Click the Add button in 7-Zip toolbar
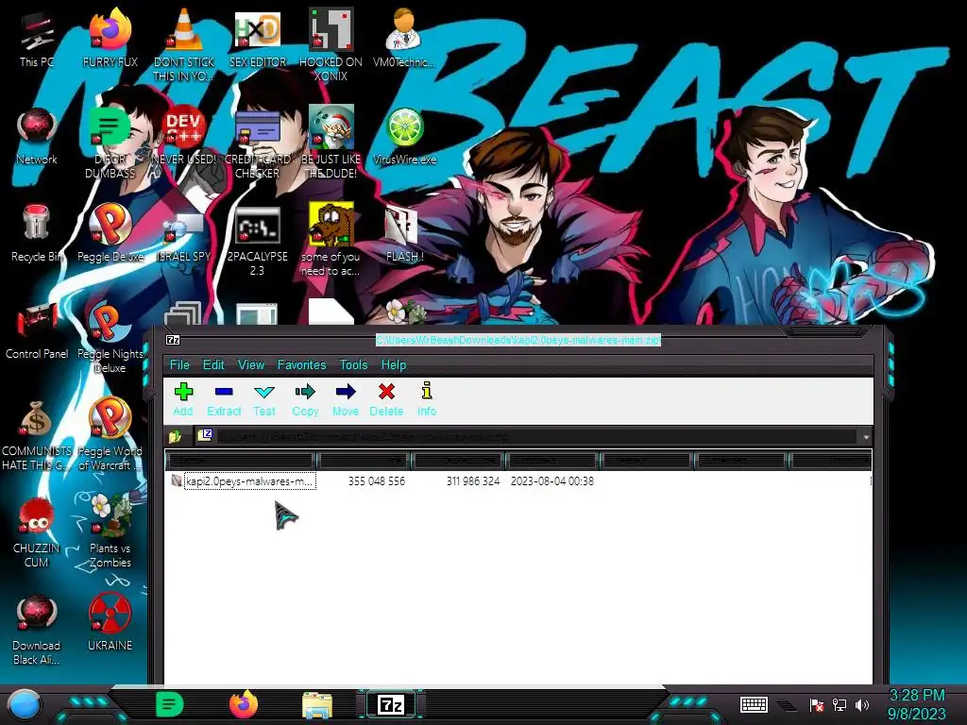Viewport: 967px width, 725px height. pos(183,399)
